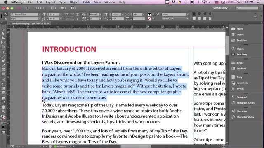Open the Type menu
Image resolution: width=264 pixels, height=148 pixels.
pyautogui.click(x=62, y=2)
